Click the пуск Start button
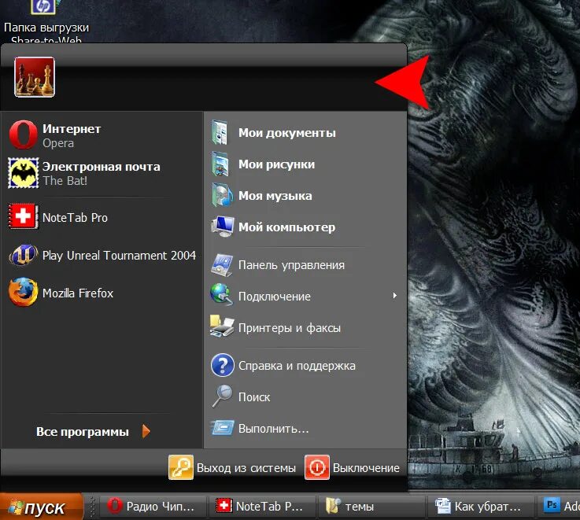Image resolution: width=580 pixels, height=520 pixels. coord(42,507)
